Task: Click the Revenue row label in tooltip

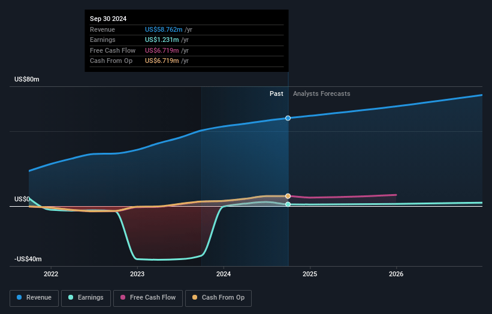Action: tap(102, 29)
